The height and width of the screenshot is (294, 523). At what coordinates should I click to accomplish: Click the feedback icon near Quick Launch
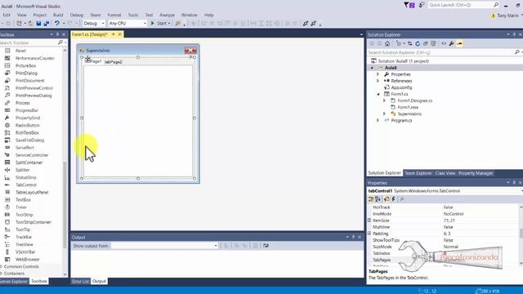[x=422, y=5]
